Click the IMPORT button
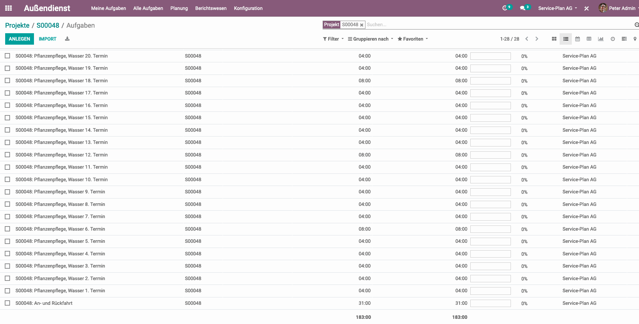 coord(48,39)
